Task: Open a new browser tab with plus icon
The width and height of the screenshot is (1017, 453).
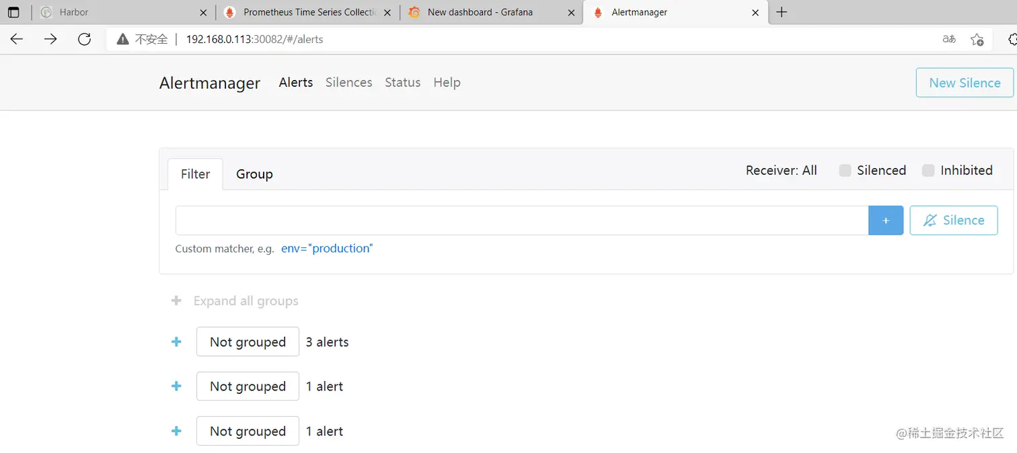Action: [x=782, y=12]
